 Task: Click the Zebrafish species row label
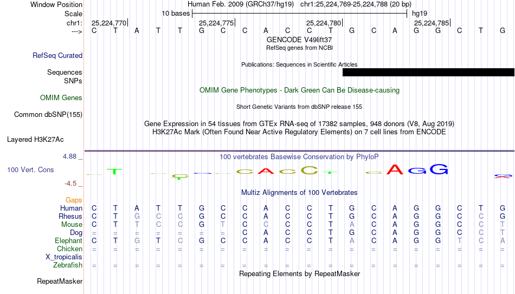[68, 265]
